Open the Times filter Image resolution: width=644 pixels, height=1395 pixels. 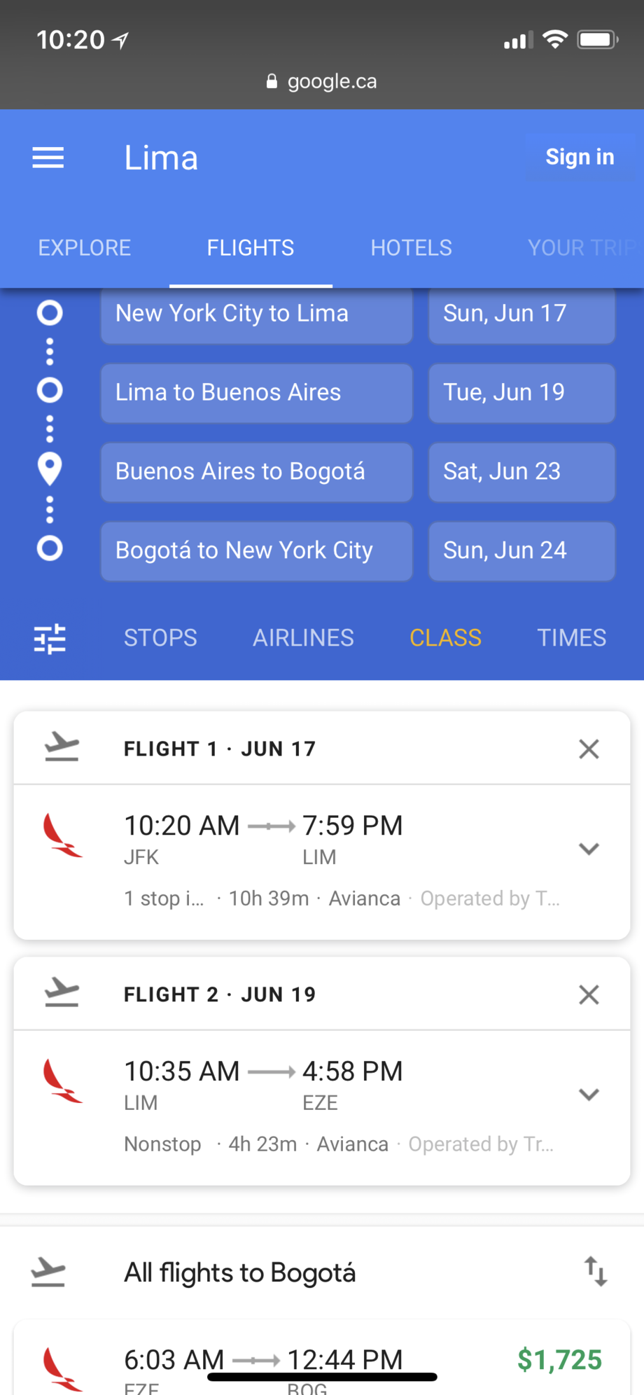[x=571, y=638]
